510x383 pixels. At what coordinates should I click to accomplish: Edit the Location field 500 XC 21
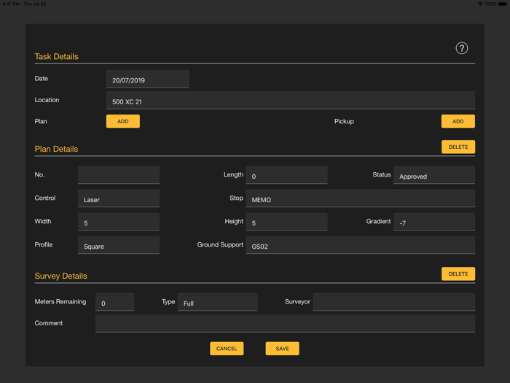(290, 101)
